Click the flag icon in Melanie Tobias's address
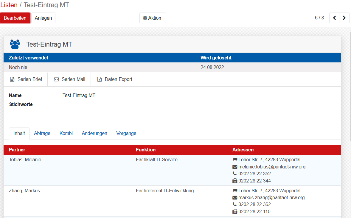Viewport: 351px width, 218px height. pos(235,160)
